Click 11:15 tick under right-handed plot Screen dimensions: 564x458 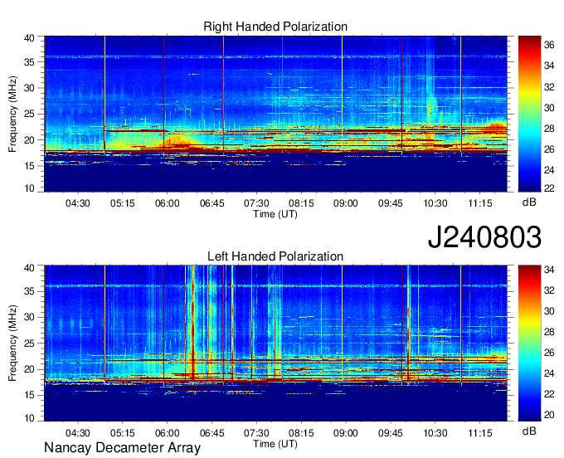[480, 203]
